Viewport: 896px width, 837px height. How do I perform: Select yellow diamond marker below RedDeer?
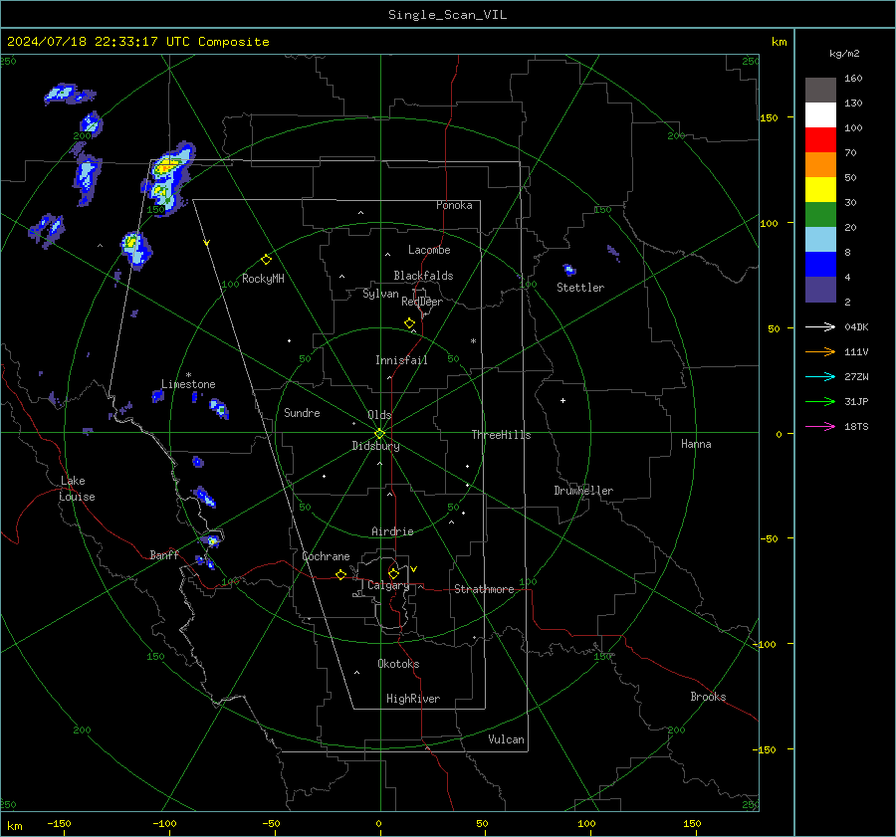pyautogui.click(x=409, y=323)
